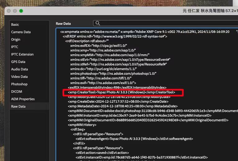Select Audio Data in sidebar
This screenshot has width=238, height=161.
point(20,69)
